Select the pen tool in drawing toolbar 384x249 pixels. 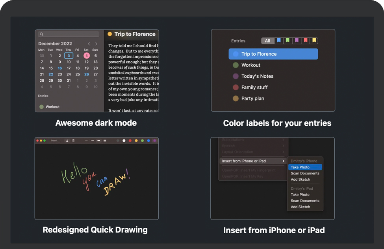[x=67, y=141]
